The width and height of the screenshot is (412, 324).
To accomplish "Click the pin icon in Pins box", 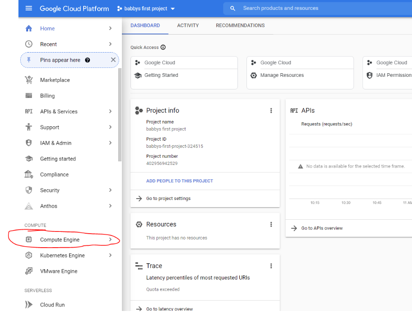I will [29, 60].
